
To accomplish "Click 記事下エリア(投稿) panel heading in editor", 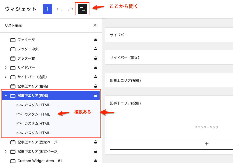I will pos(126,103).
